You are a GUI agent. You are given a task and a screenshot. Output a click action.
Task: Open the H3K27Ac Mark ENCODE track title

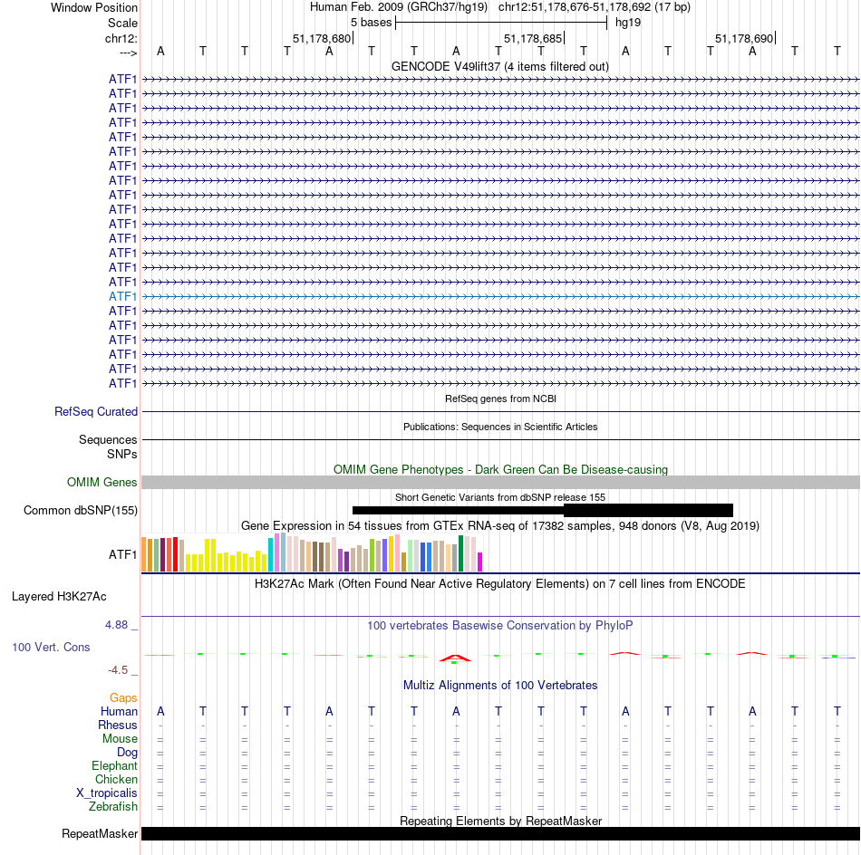(500, 583)
